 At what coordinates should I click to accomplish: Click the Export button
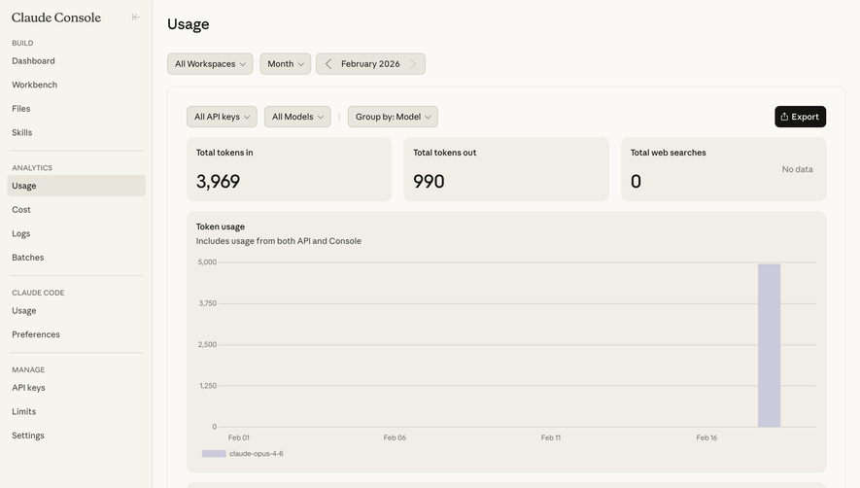[x=800, y=117]
